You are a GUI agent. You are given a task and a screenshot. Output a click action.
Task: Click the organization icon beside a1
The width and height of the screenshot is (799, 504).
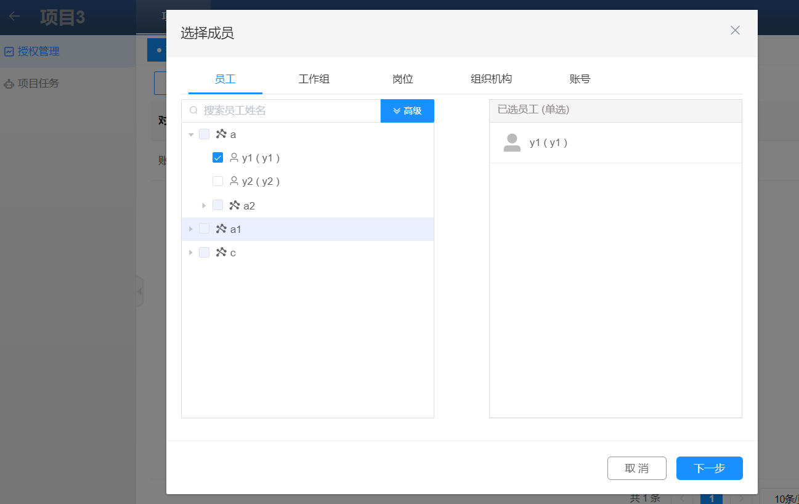(x=221, y=229)
